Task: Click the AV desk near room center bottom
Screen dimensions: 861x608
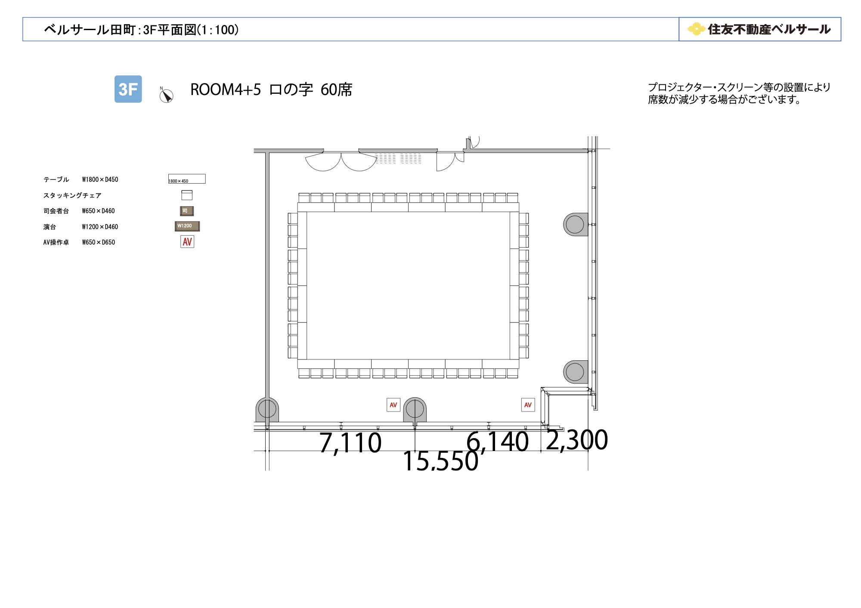Action: pyautogui.click(x=393, y=405)
